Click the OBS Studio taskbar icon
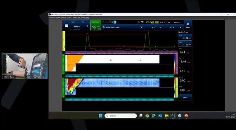 173,116
